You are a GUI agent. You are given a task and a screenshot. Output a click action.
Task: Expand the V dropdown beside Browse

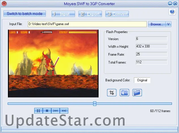point(169,24)
